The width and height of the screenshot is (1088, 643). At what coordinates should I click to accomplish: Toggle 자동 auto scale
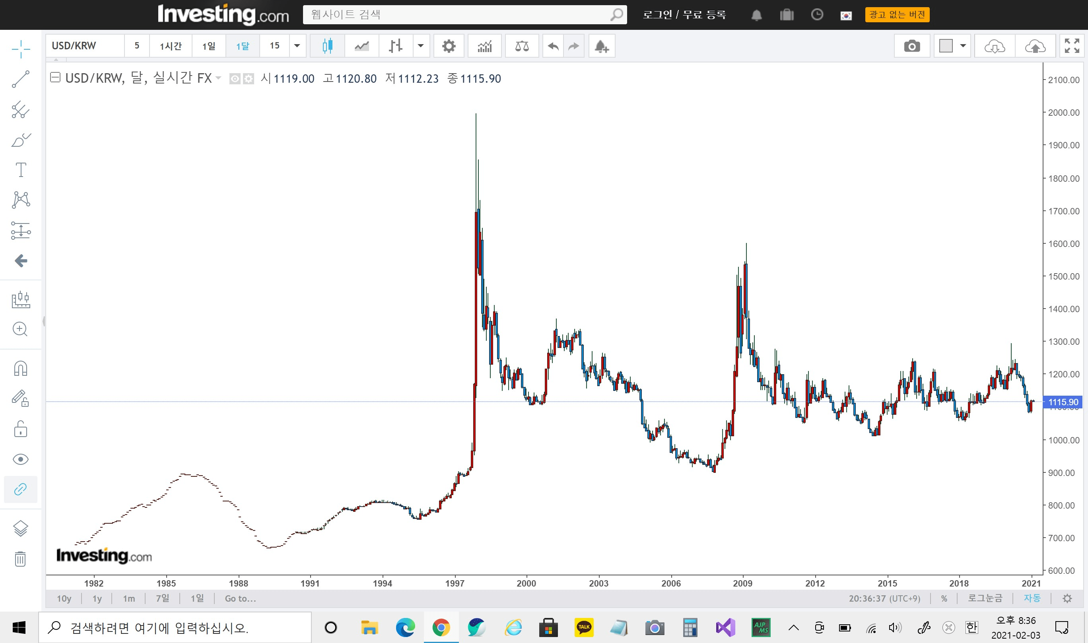(1032, 598)
